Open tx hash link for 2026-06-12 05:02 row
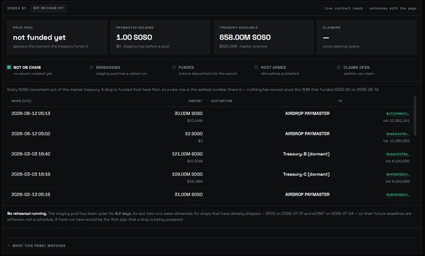 (397, 134)
